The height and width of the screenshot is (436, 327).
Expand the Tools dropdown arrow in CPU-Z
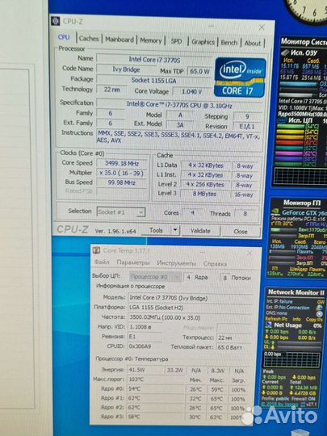(175, 230)
